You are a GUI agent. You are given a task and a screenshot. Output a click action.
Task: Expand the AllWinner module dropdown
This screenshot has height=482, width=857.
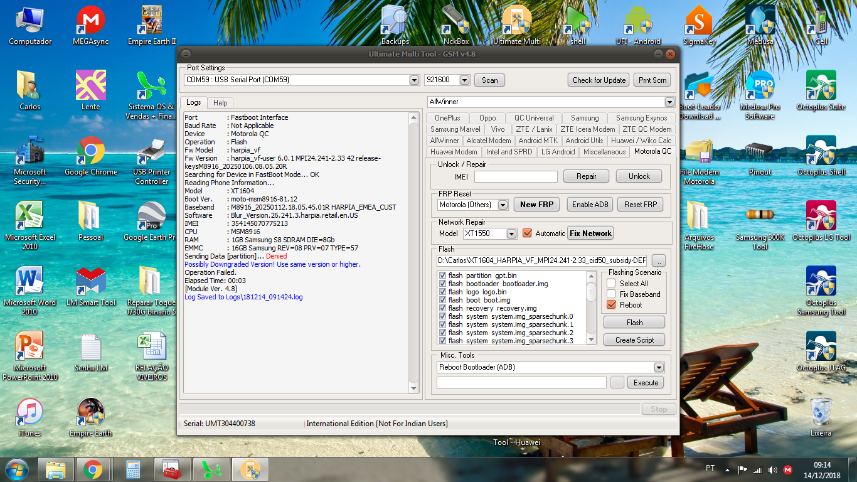669,102
